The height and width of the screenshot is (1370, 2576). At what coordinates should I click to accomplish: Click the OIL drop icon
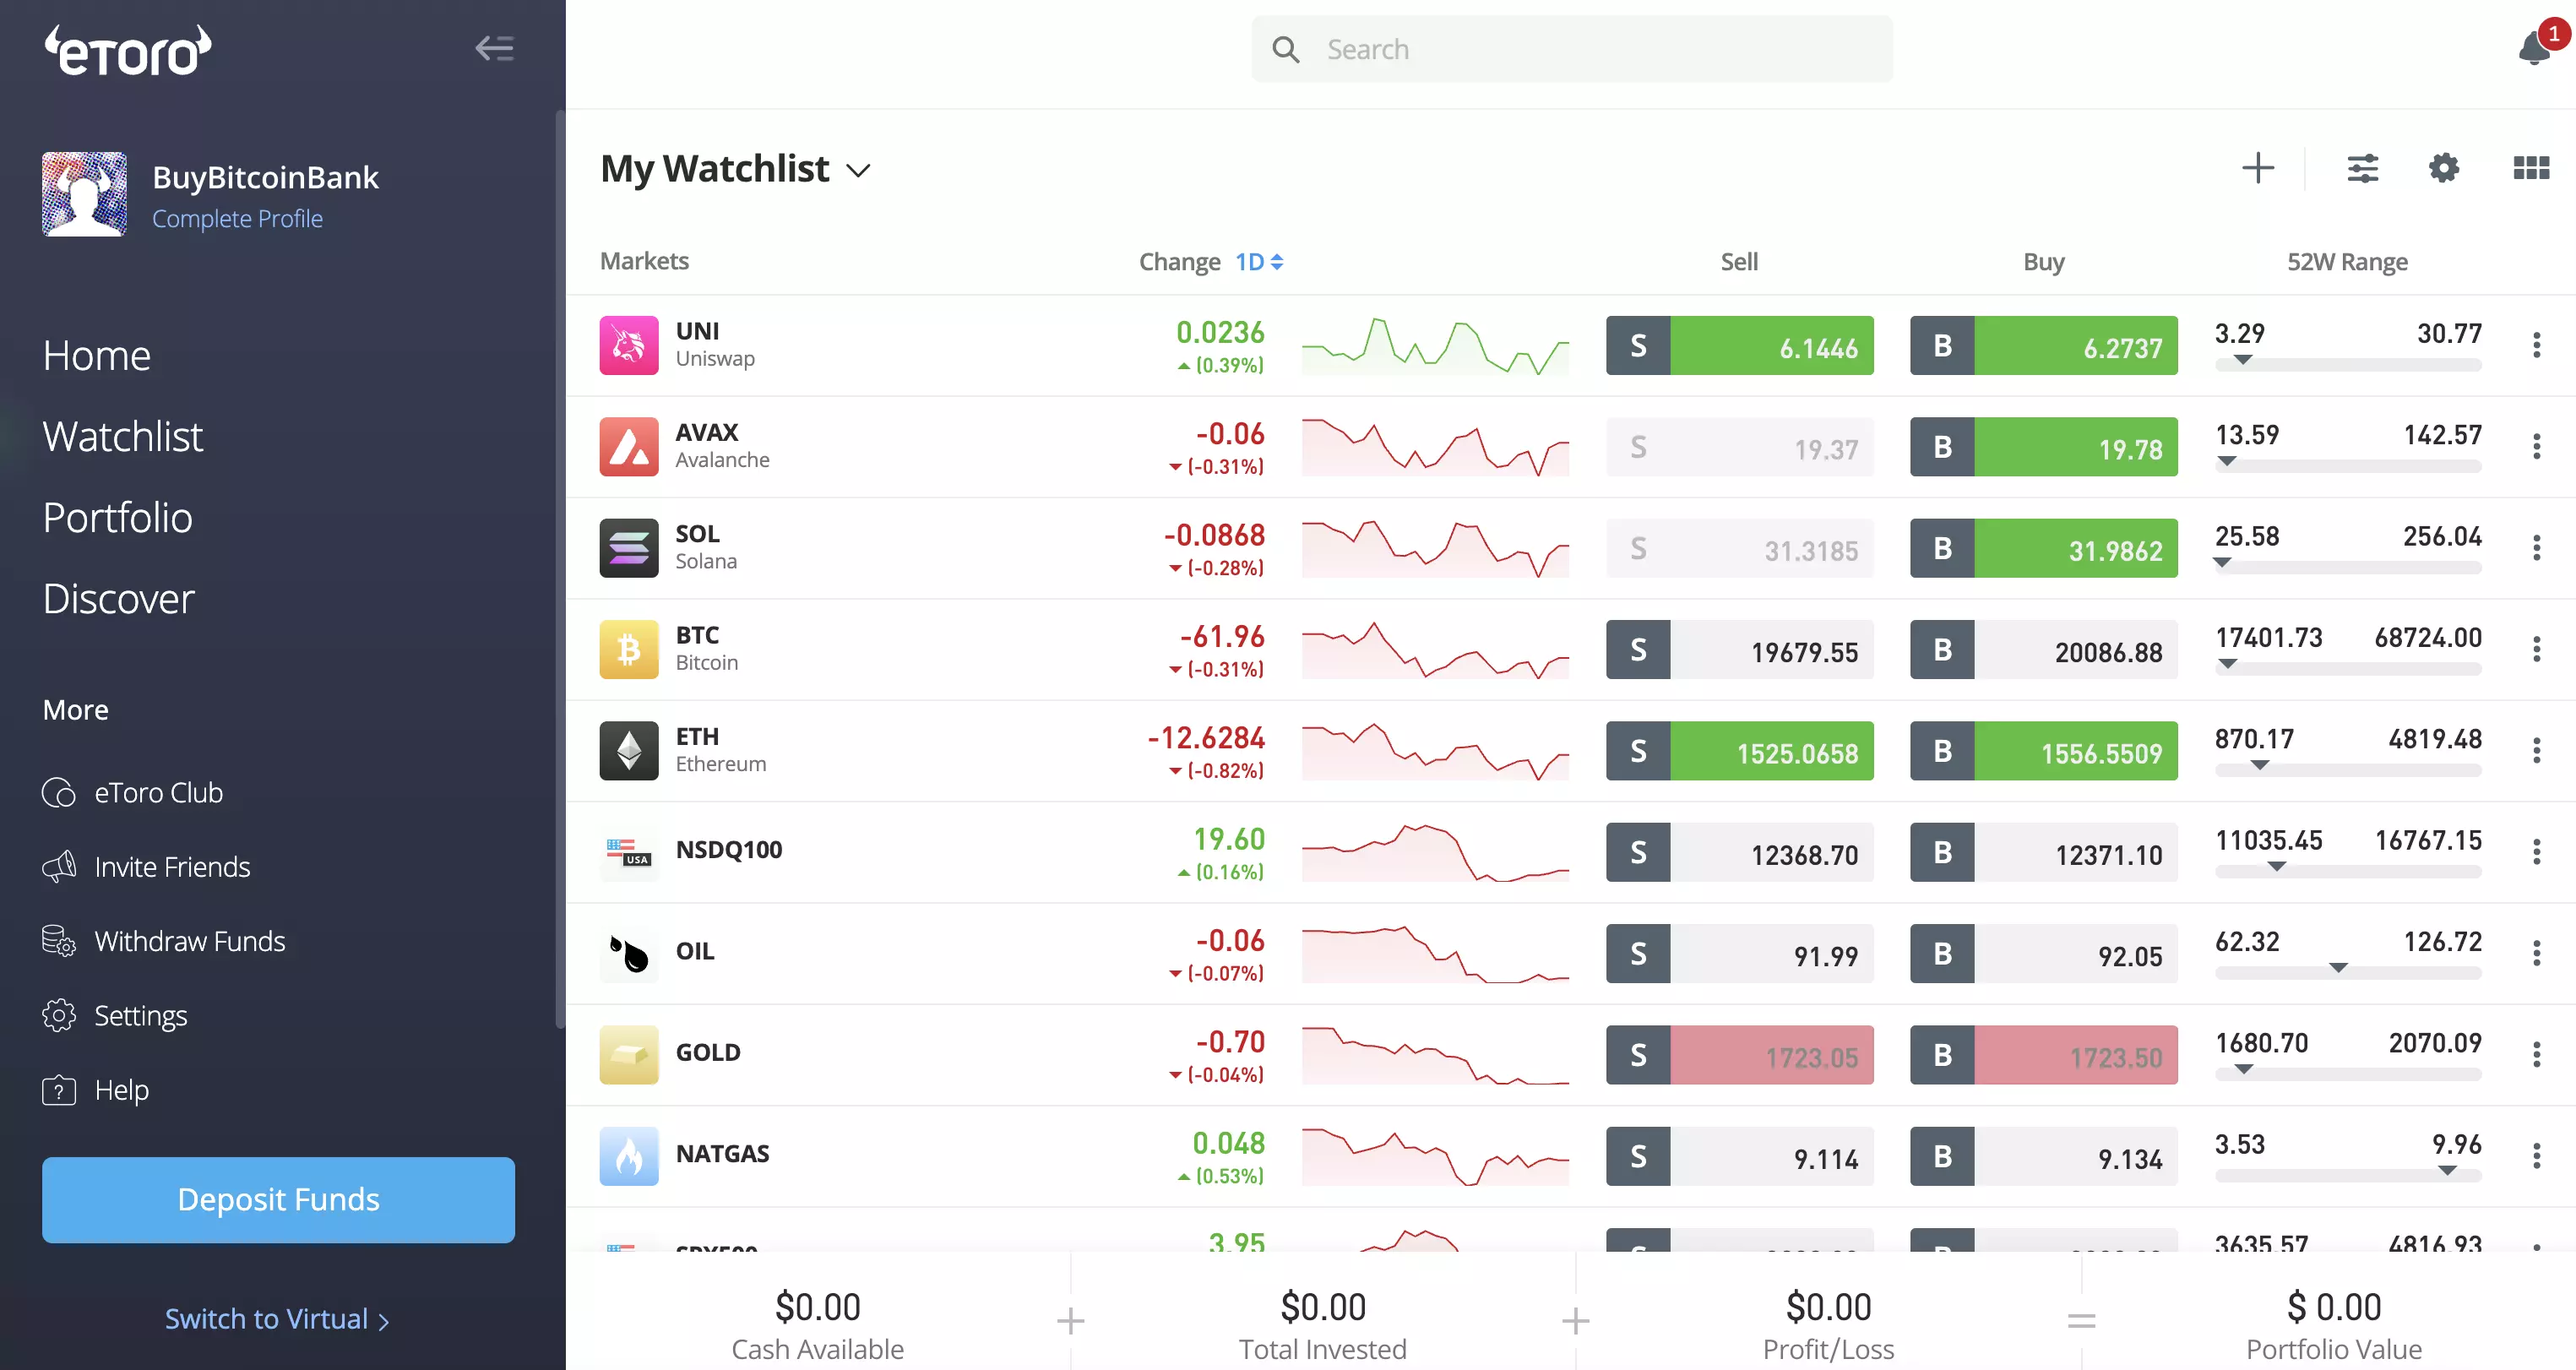pos(629,953)
